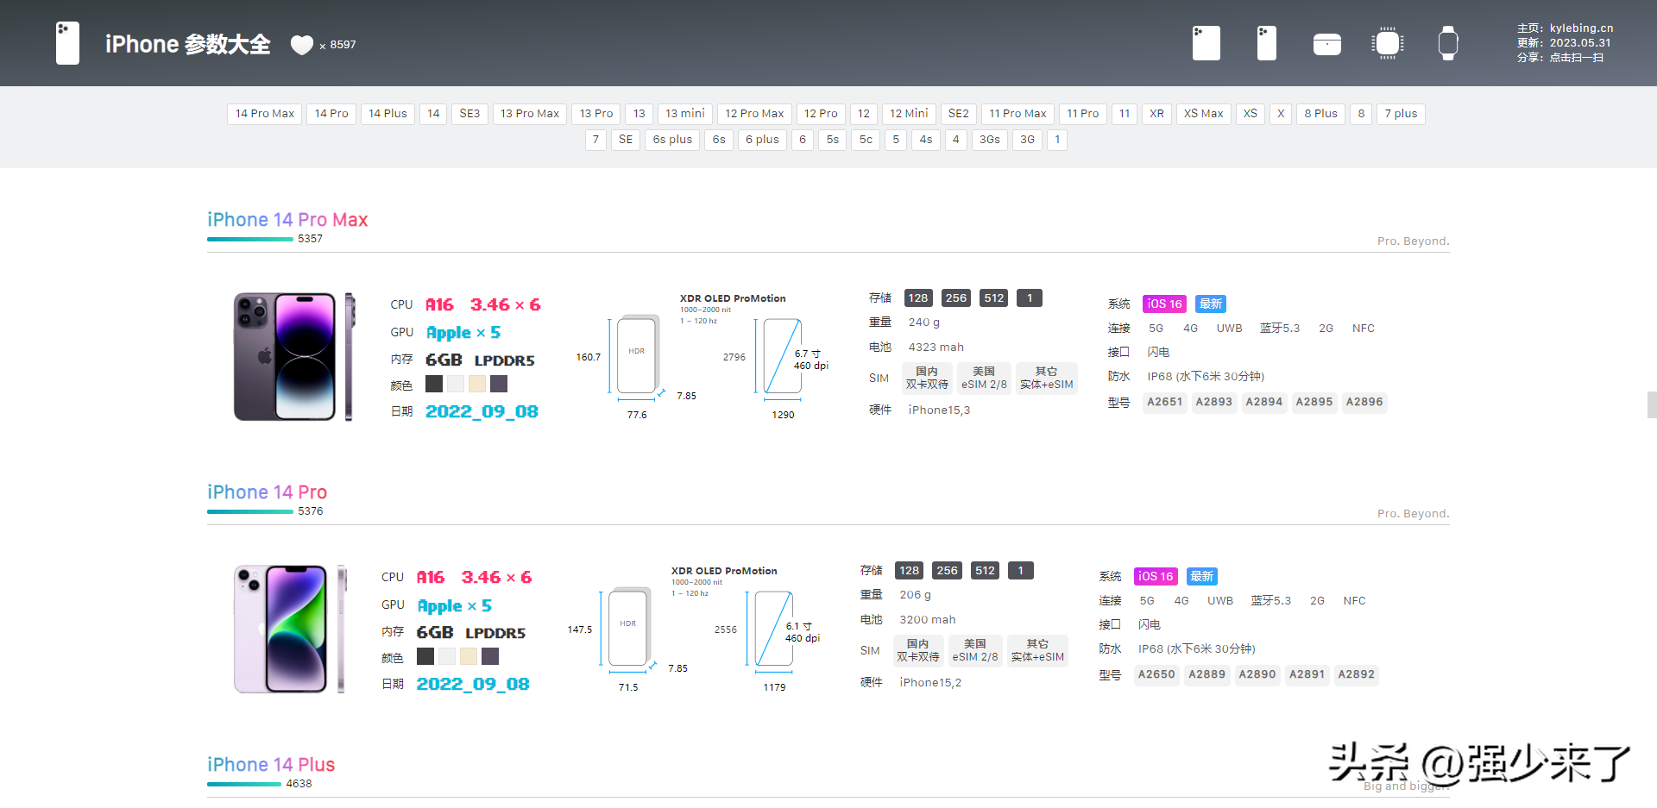Click model number A2650
The image size is (1657, 808).
pyautogui.click(x=1156, y=675)
